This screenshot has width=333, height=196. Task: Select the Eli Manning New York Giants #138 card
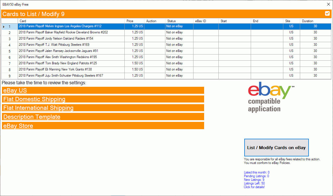(x=71, y=69)
